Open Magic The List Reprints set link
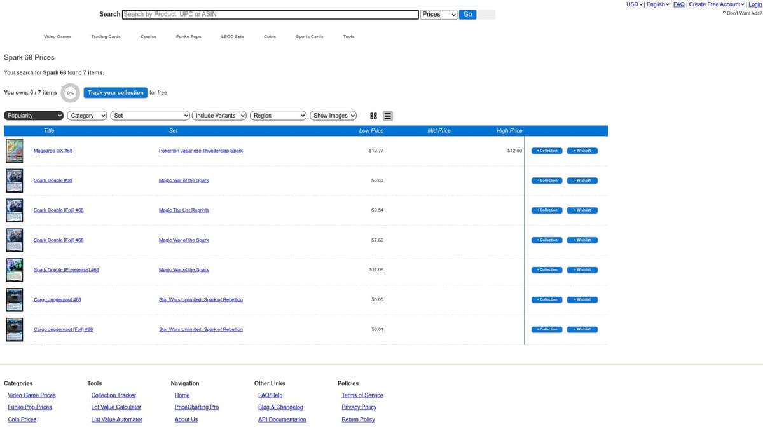This screenshot has width=763, height=429. click(184, 210)
